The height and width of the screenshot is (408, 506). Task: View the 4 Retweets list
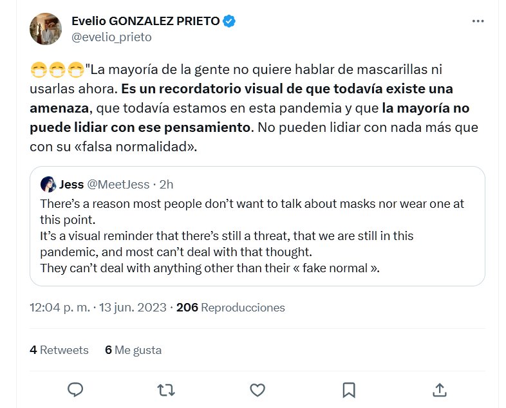(x=59, y=350)
